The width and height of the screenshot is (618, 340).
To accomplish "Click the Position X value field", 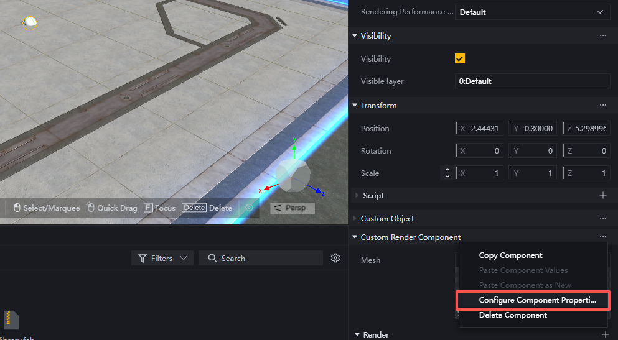I will 482,129.
